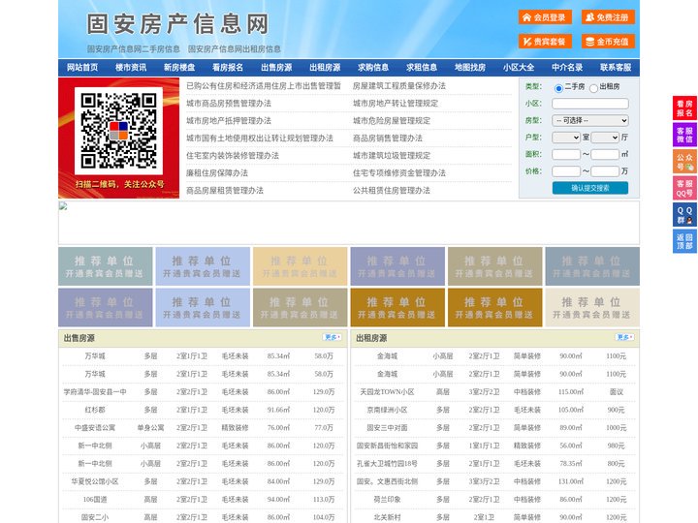Open 红杉郡 sale listing
The height and width of the screenshot is (523, 698).
95,410
